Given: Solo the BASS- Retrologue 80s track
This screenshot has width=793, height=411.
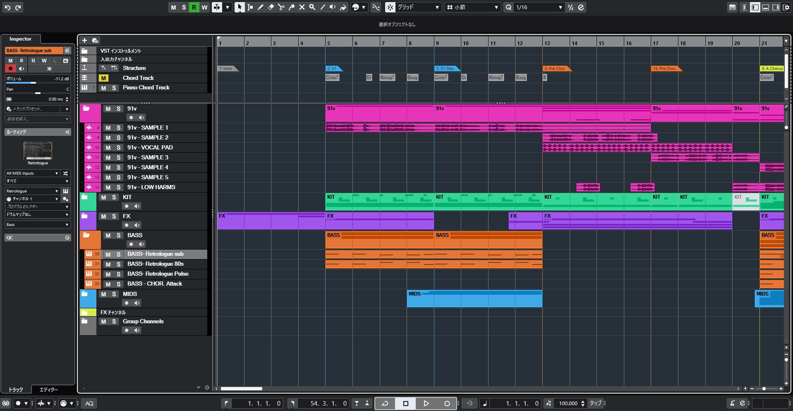Looking at the screenshot, I should tap(118, 264).
